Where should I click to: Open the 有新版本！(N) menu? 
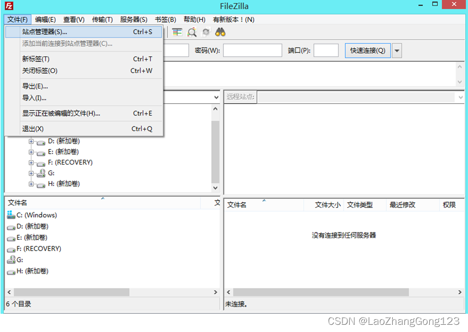(233, 20)
